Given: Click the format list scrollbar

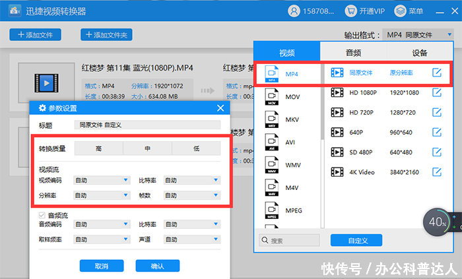Looking at the screenshot, I should click(x=323, y=100).
